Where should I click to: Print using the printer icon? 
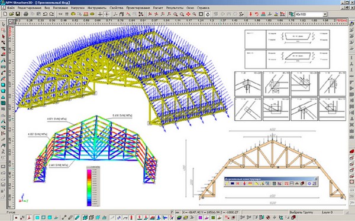pos(26,14)
